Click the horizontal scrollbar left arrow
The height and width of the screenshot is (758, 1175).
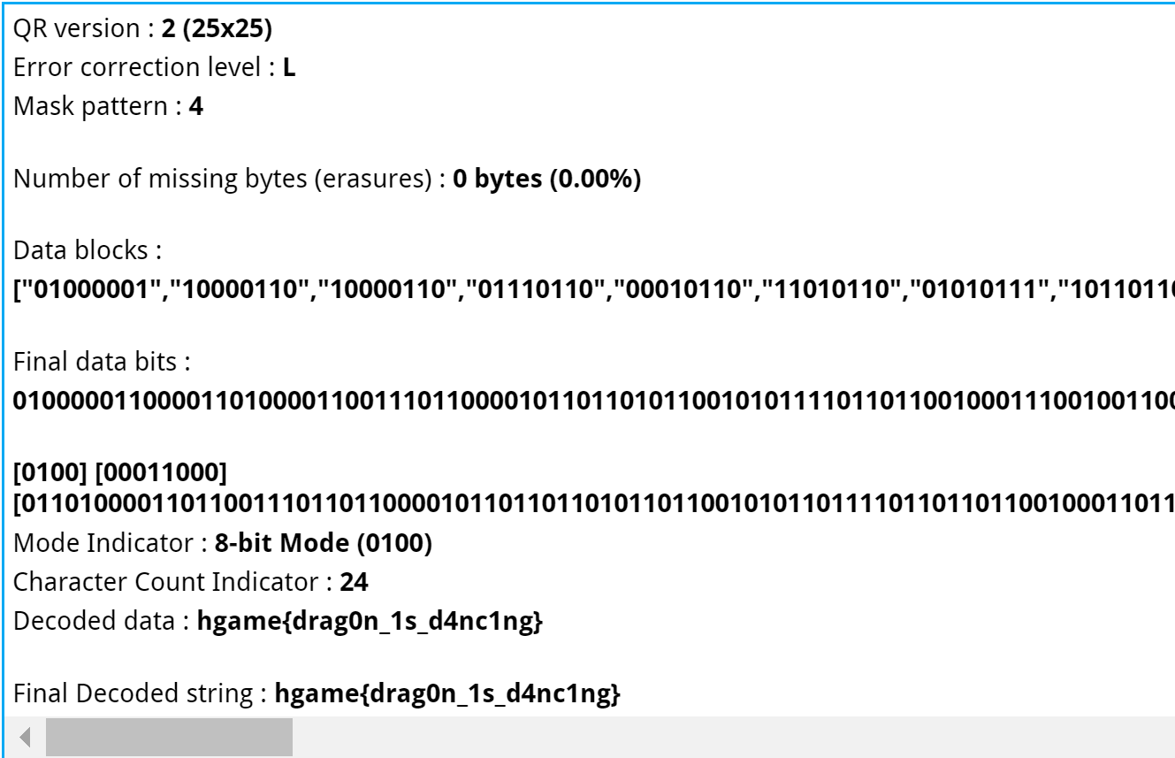click(26, 737)
